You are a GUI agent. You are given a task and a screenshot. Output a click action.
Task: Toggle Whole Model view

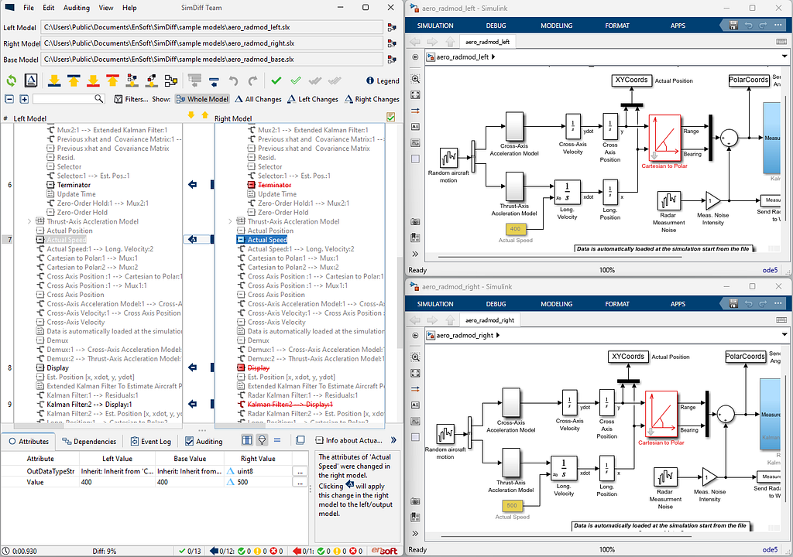coord(202,99)
